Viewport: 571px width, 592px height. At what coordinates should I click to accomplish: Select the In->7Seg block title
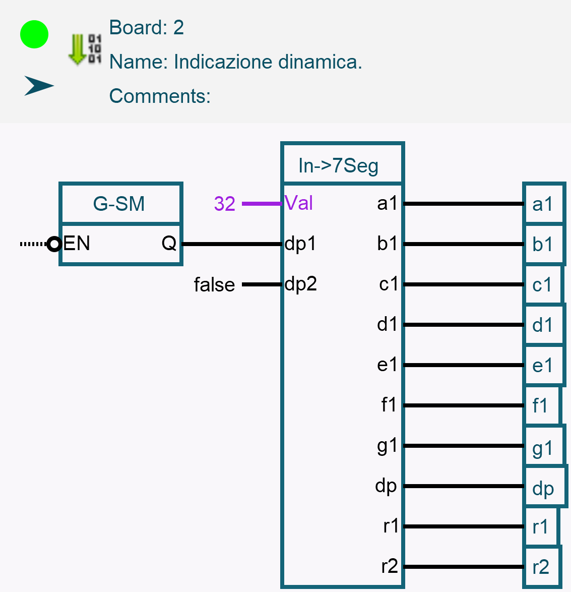tap(342, 165)
